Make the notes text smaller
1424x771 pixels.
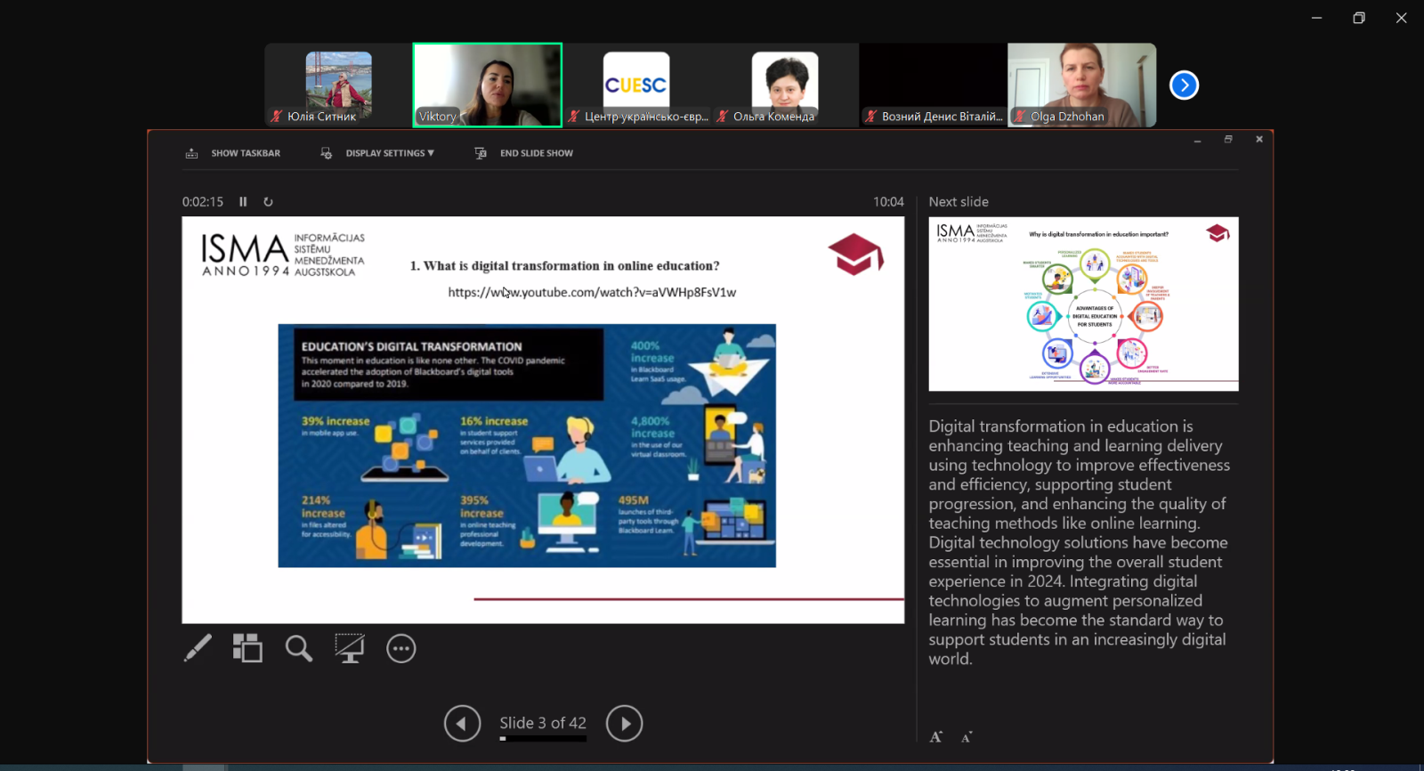coord(967,737)
